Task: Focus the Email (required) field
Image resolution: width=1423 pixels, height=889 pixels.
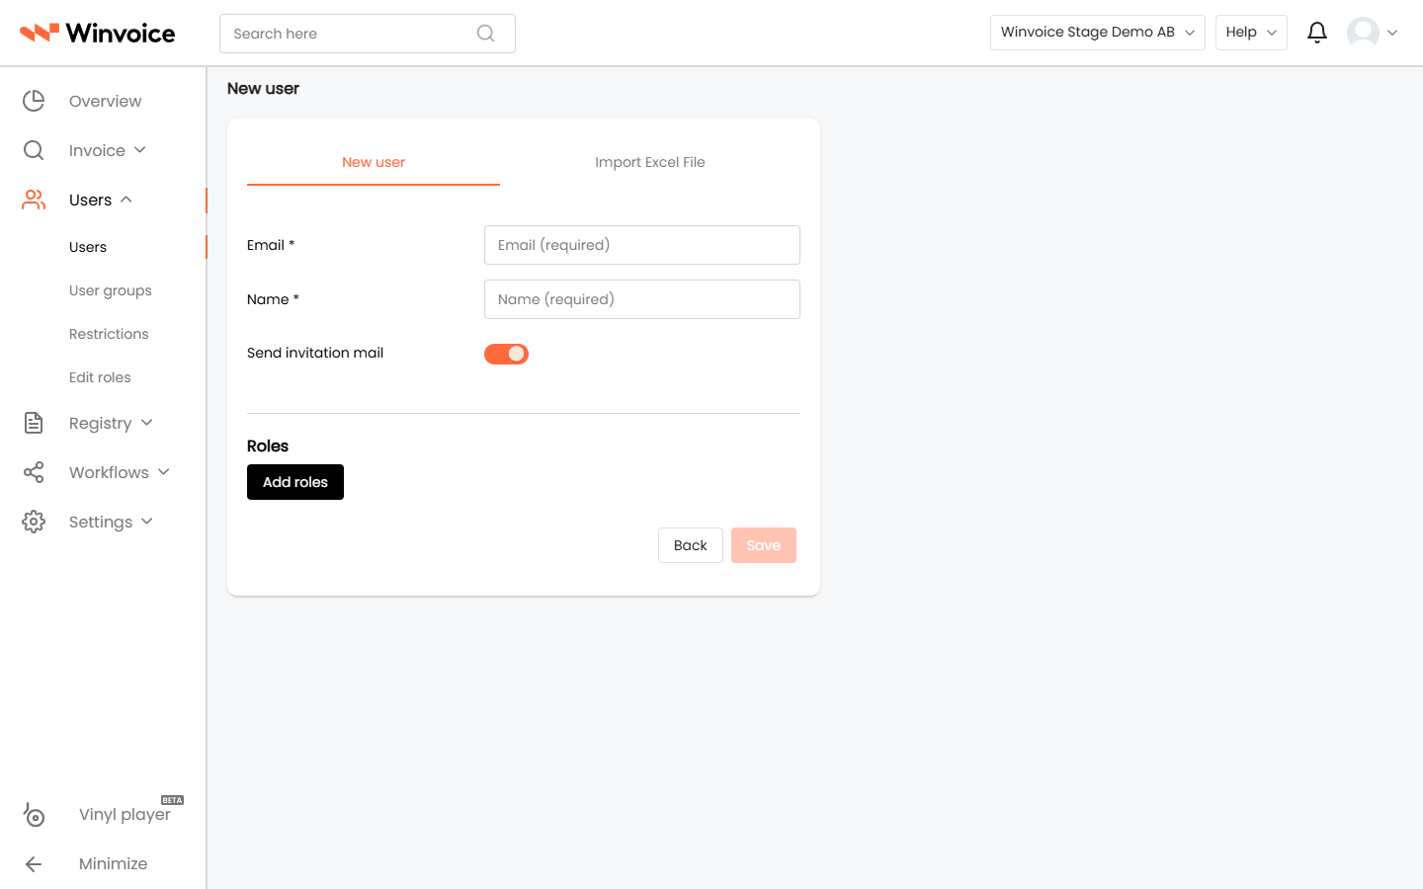Action: 642,245
